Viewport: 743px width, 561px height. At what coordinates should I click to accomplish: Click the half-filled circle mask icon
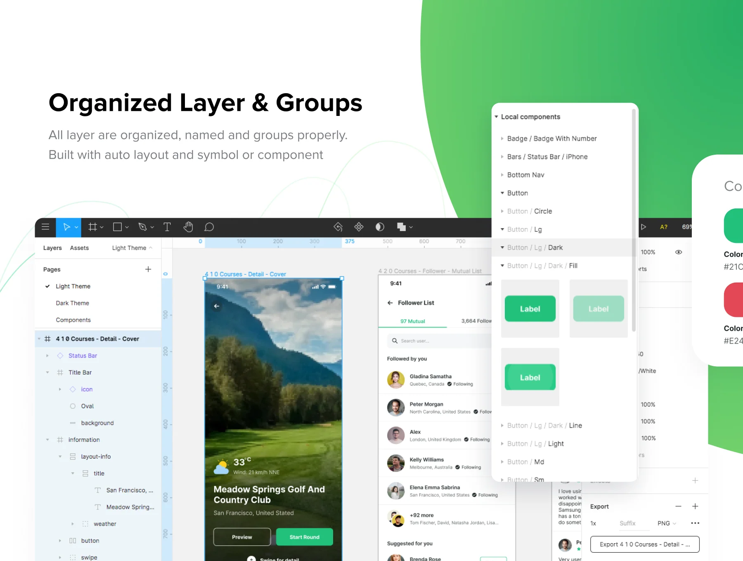[x=380, y=227]
